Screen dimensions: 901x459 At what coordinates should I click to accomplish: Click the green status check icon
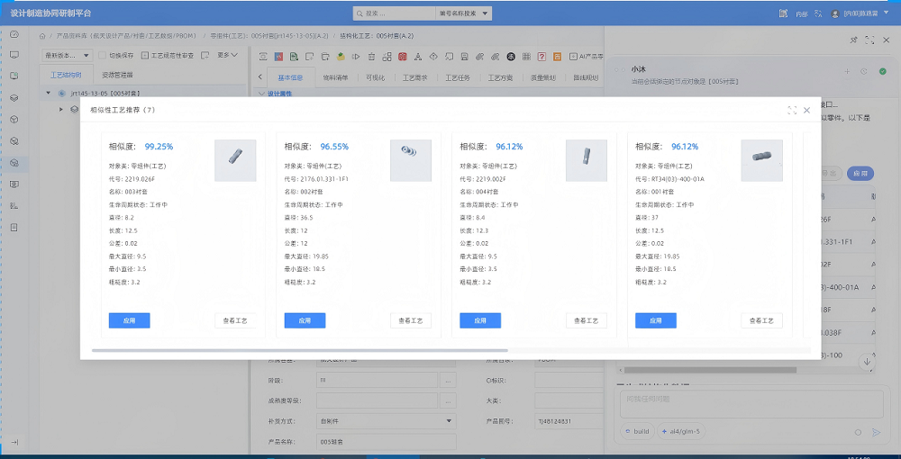[883, 71]
